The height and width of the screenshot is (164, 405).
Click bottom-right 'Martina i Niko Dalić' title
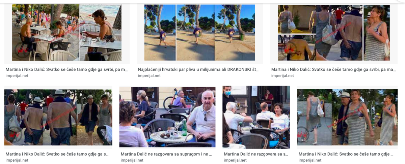[346, 154]
